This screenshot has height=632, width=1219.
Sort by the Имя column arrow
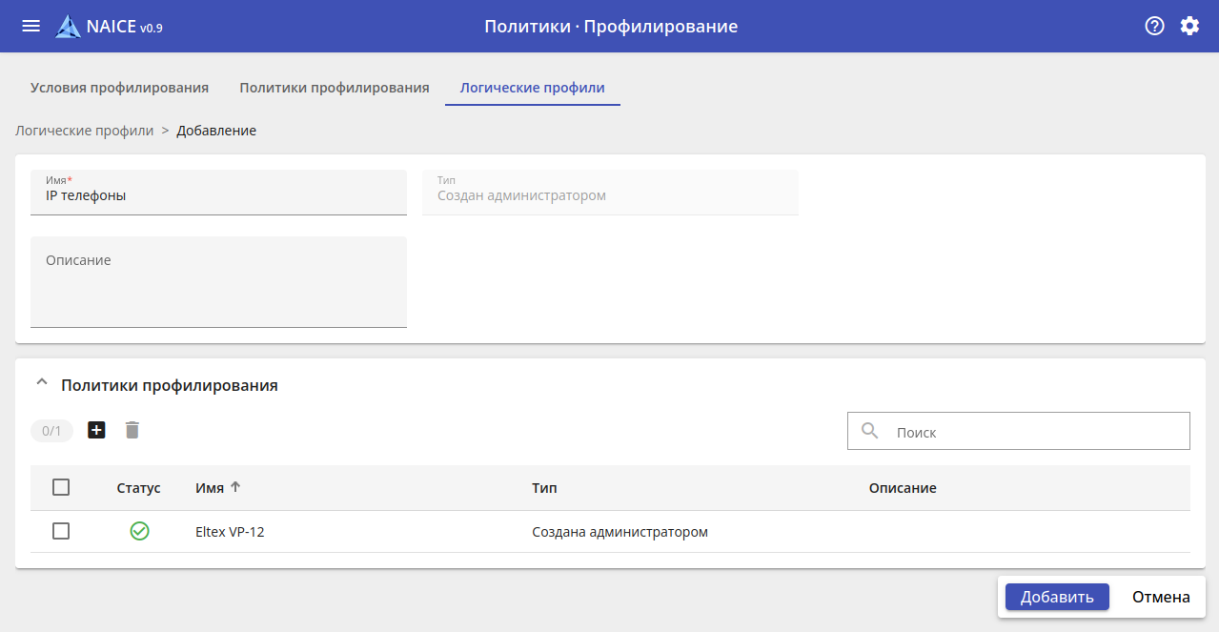pyautogui.click(x=235, y=487)
